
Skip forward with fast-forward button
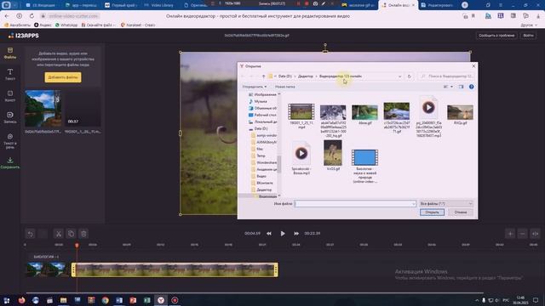296,234
